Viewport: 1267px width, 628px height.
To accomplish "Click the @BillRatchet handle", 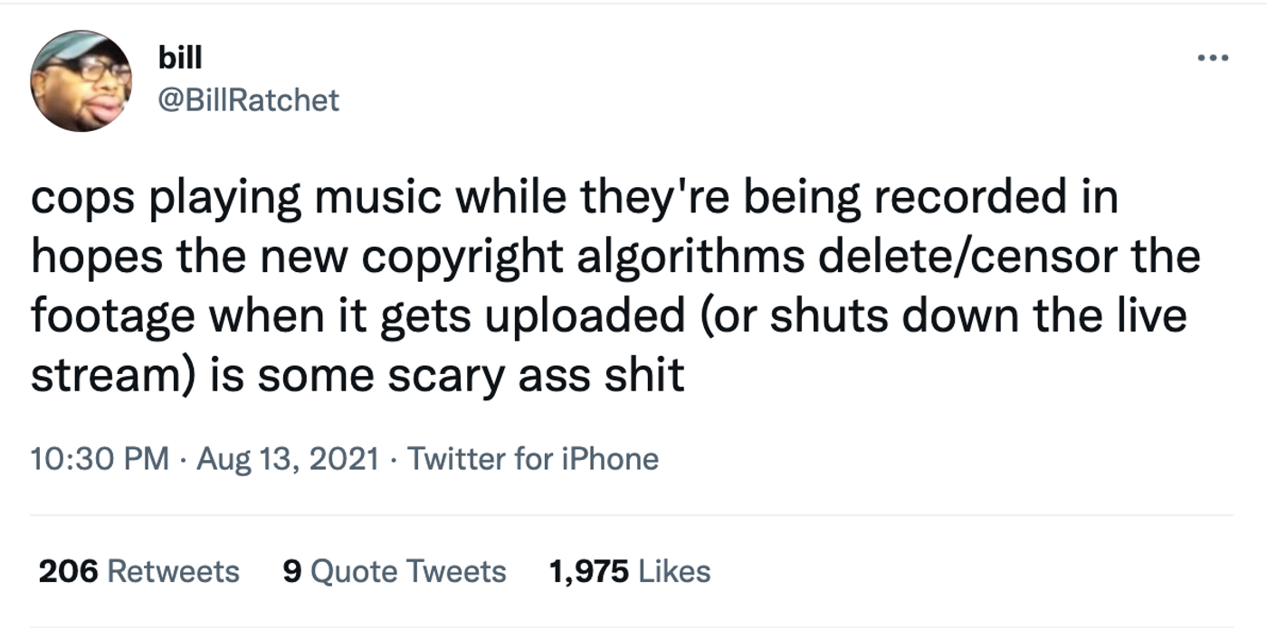I will pyautogui.click(x=248, y=99).
